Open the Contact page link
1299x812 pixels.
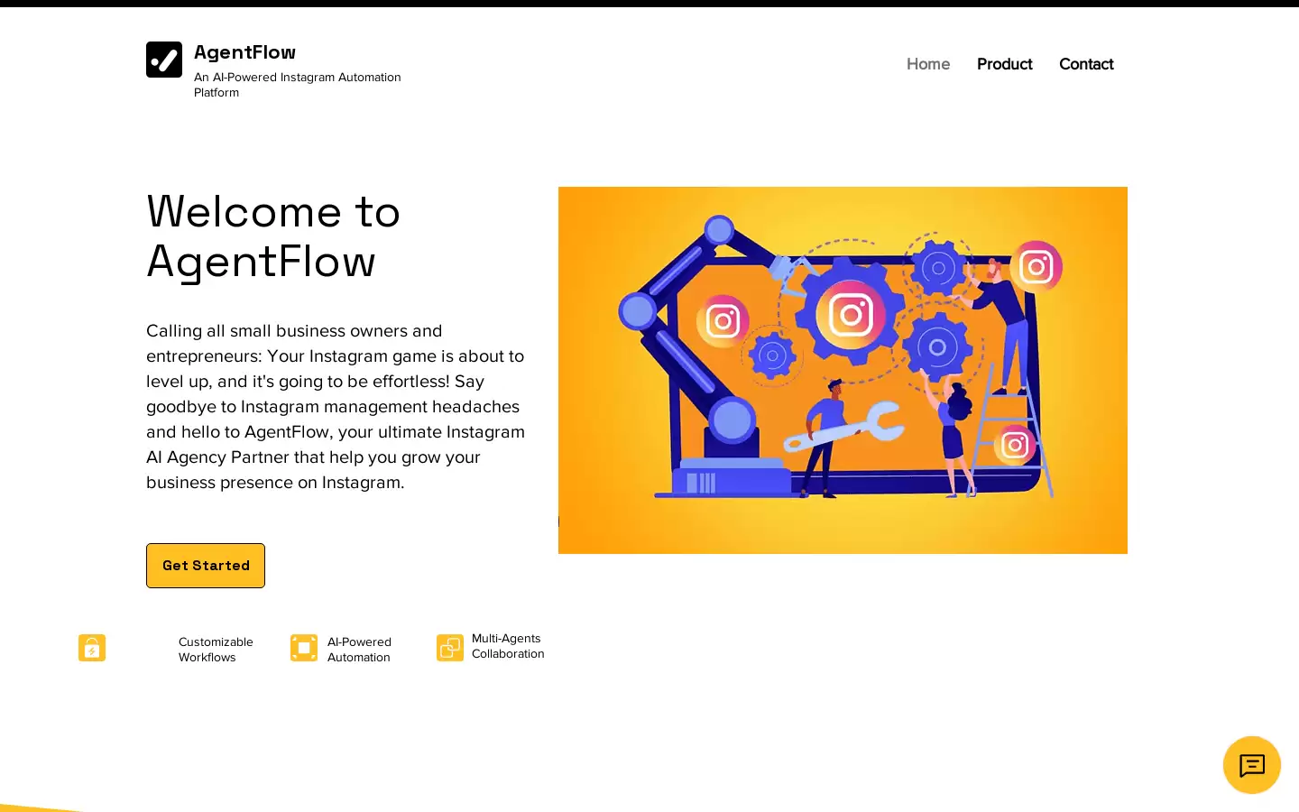point(1086,64)
